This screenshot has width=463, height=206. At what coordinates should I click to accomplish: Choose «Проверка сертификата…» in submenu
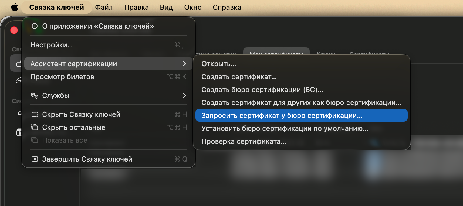coord(244,141)
